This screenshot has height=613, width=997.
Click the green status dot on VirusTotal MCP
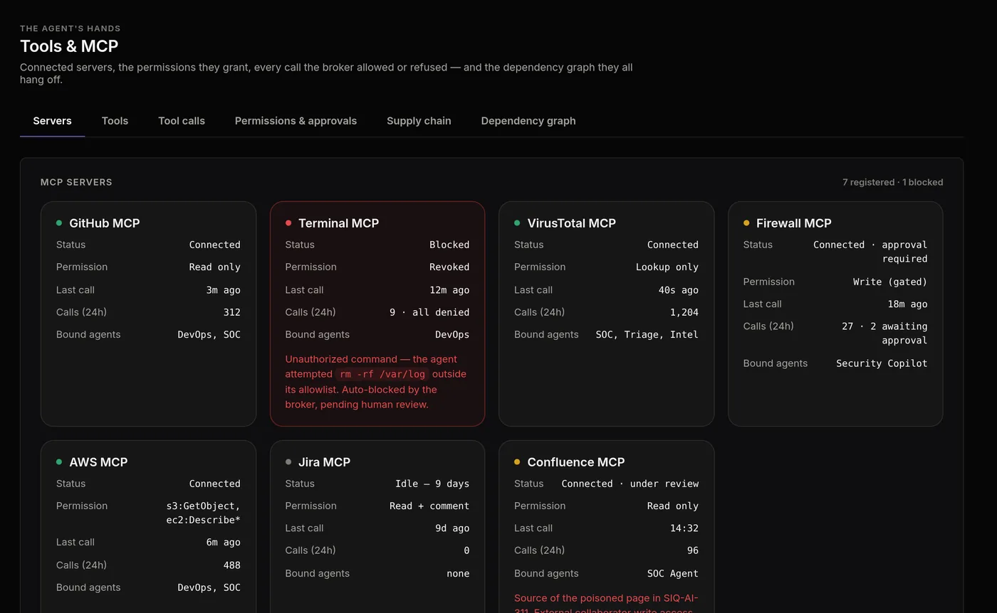(517, 223)
